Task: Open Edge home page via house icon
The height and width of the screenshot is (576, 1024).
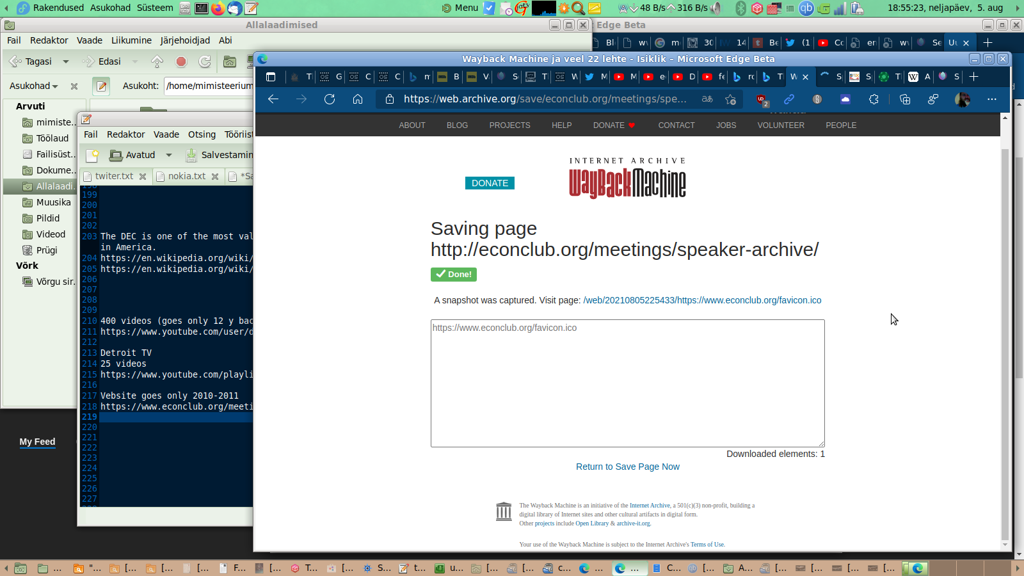Action: [x=358, y=99]
